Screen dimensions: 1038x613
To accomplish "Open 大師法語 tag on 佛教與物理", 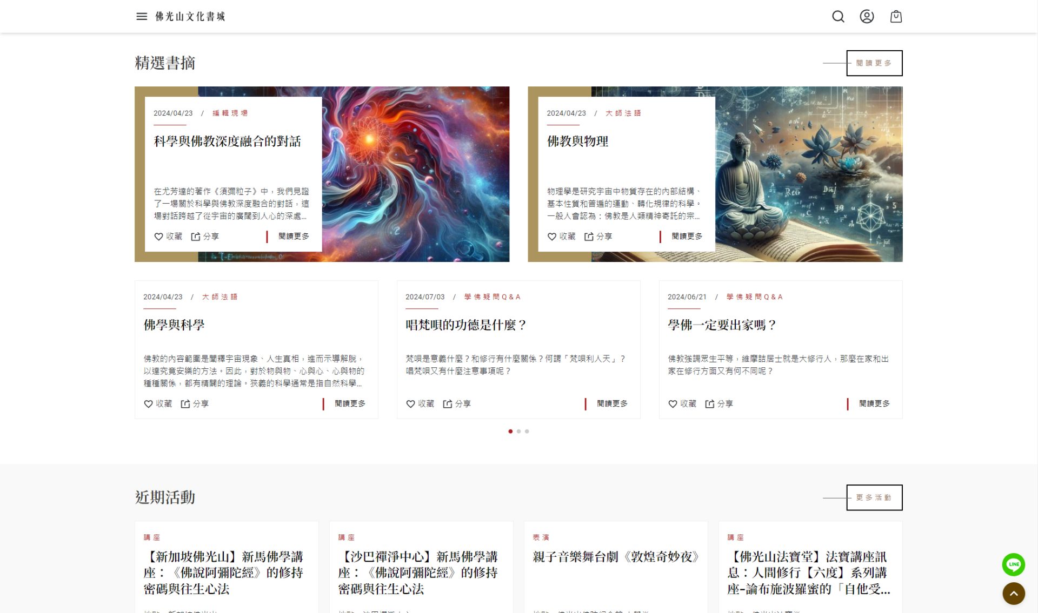I will [623, 113].
